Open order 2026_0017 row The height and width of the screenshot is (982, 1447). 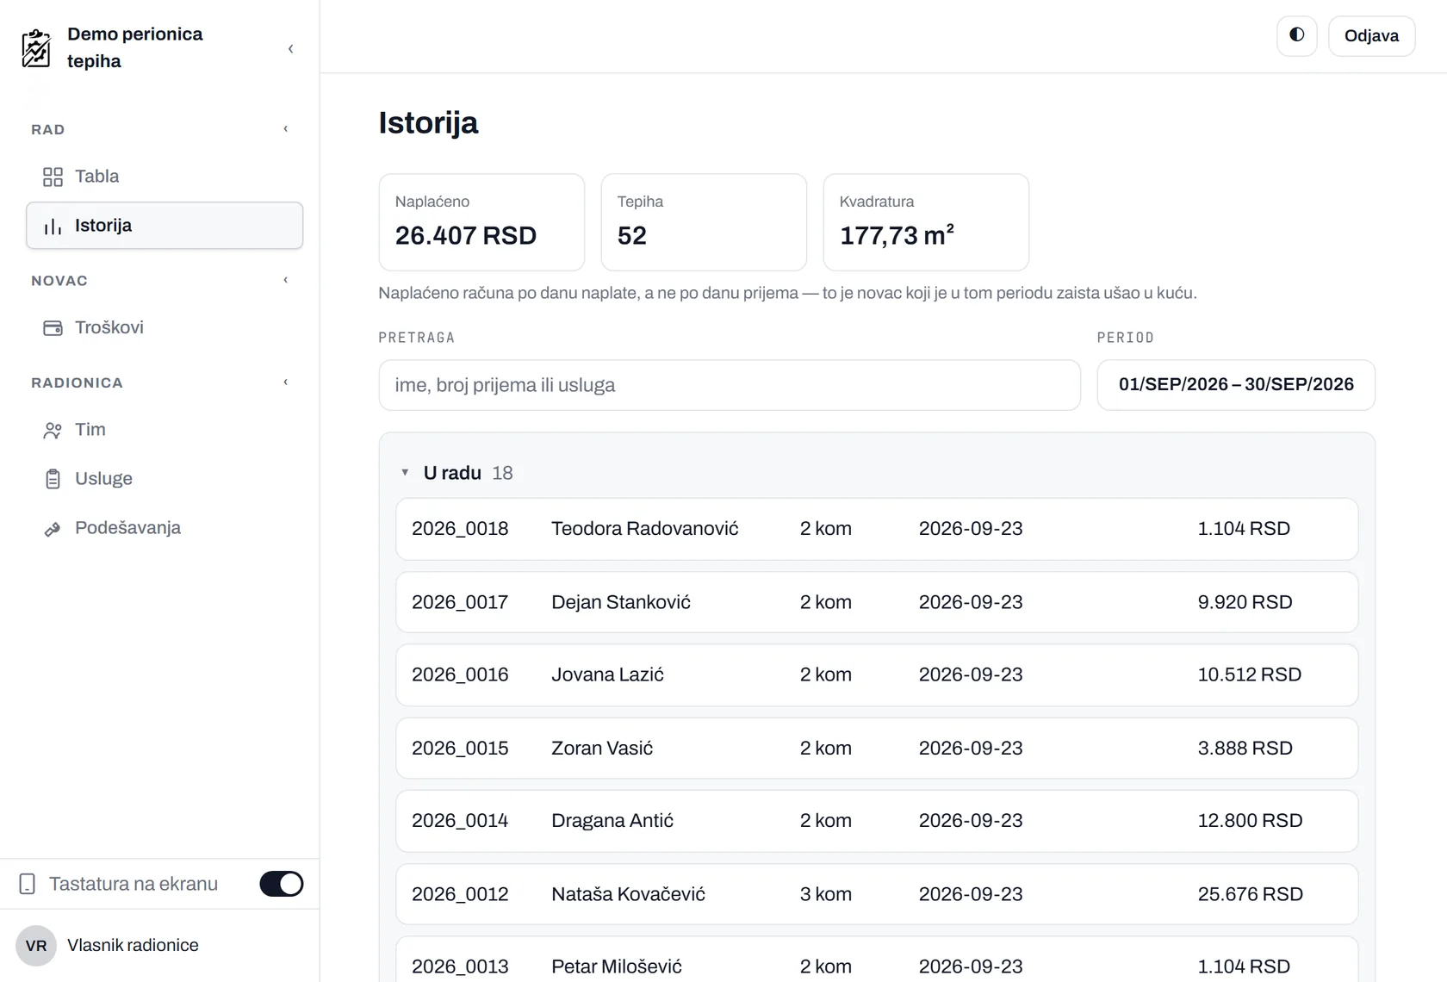[x=877, y=602]
